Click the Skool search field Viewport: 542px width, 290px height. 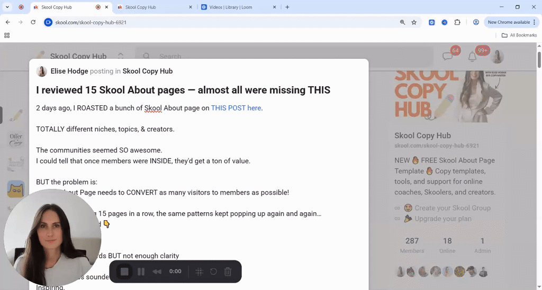[284, 56]
